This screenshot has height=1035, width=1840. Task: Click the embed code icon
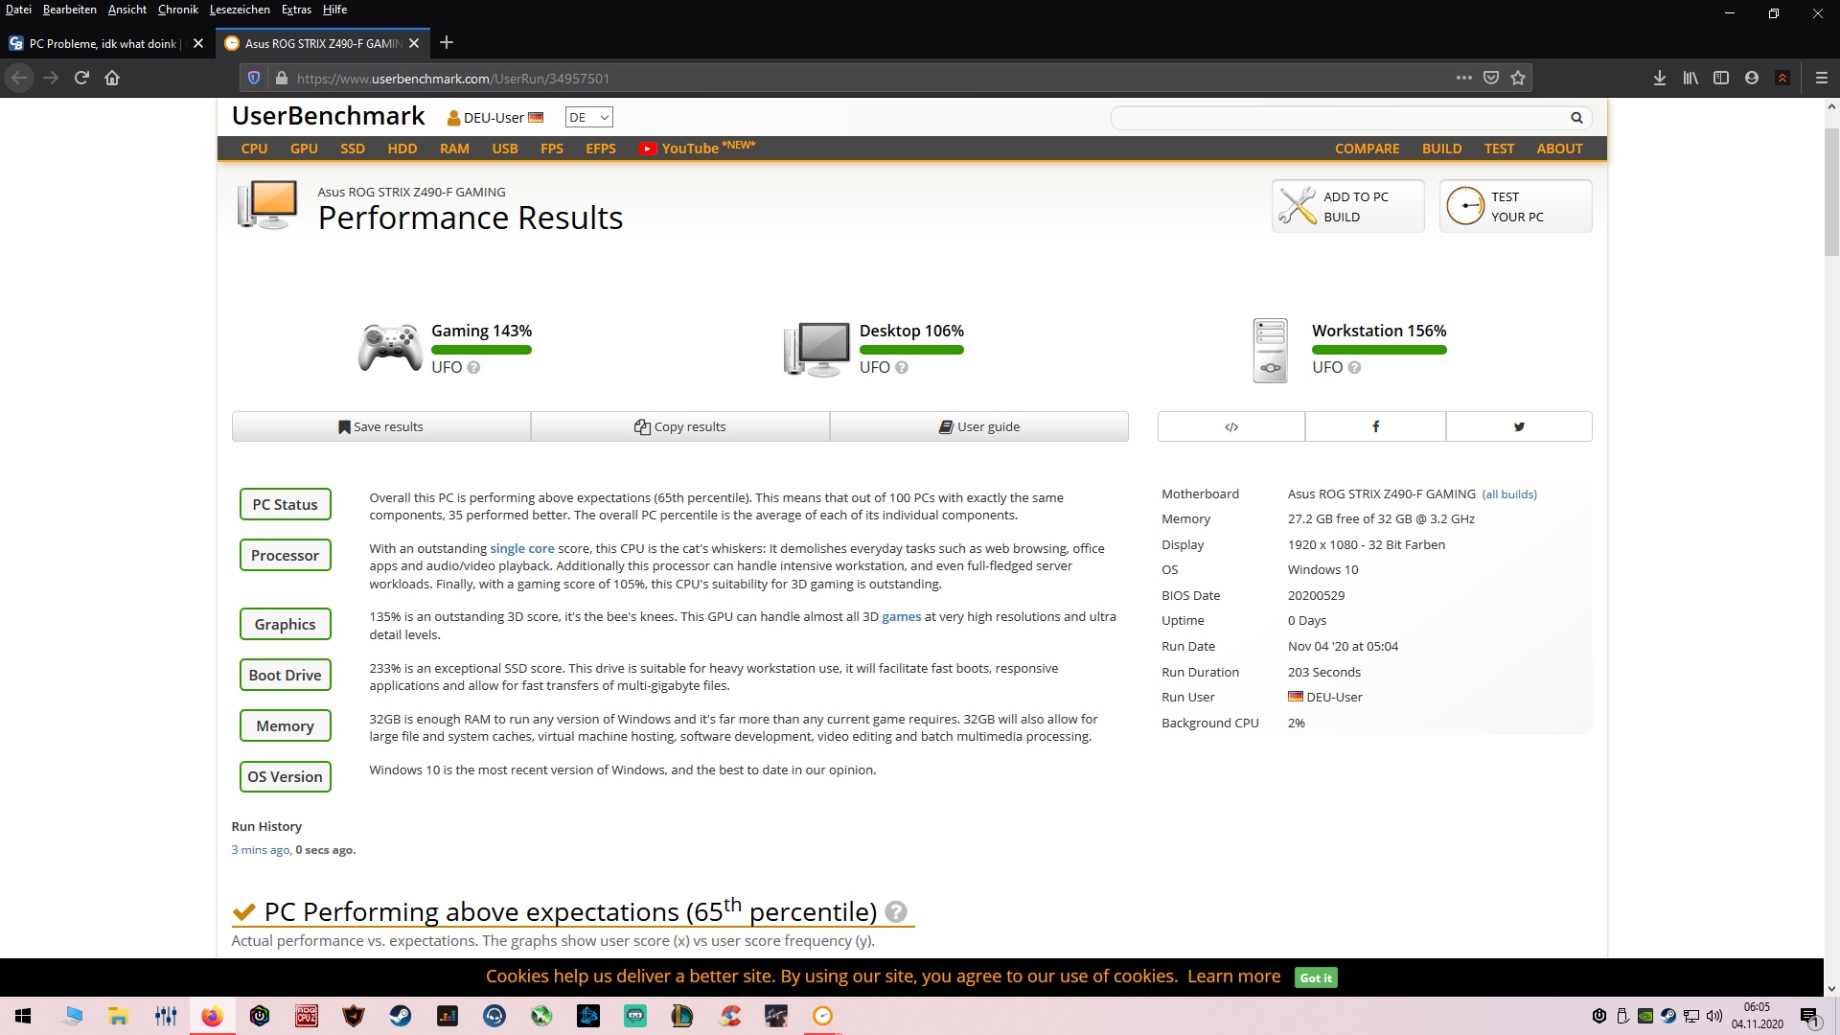click(x=1231, y=426)
